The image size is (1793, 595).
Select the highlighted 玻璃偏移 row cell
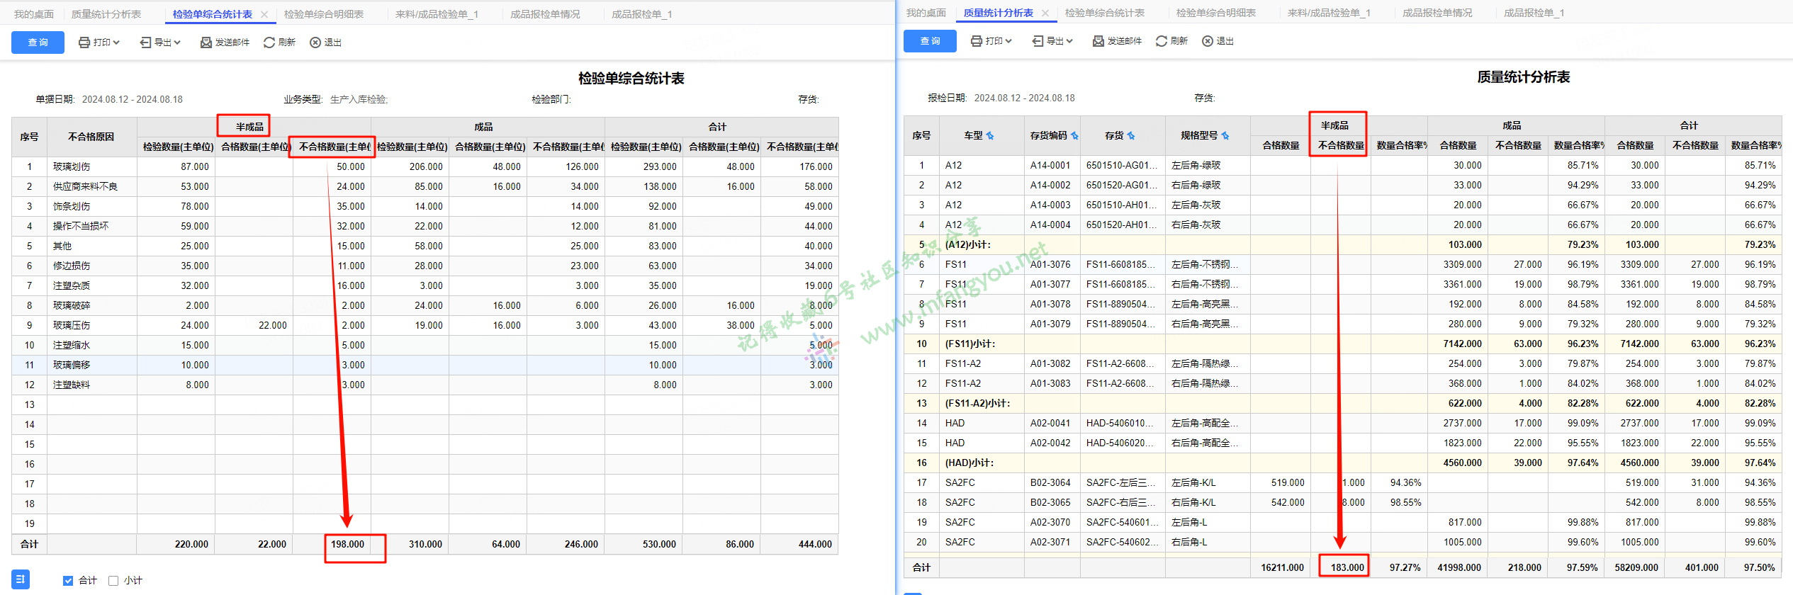(x=91, y=365)
